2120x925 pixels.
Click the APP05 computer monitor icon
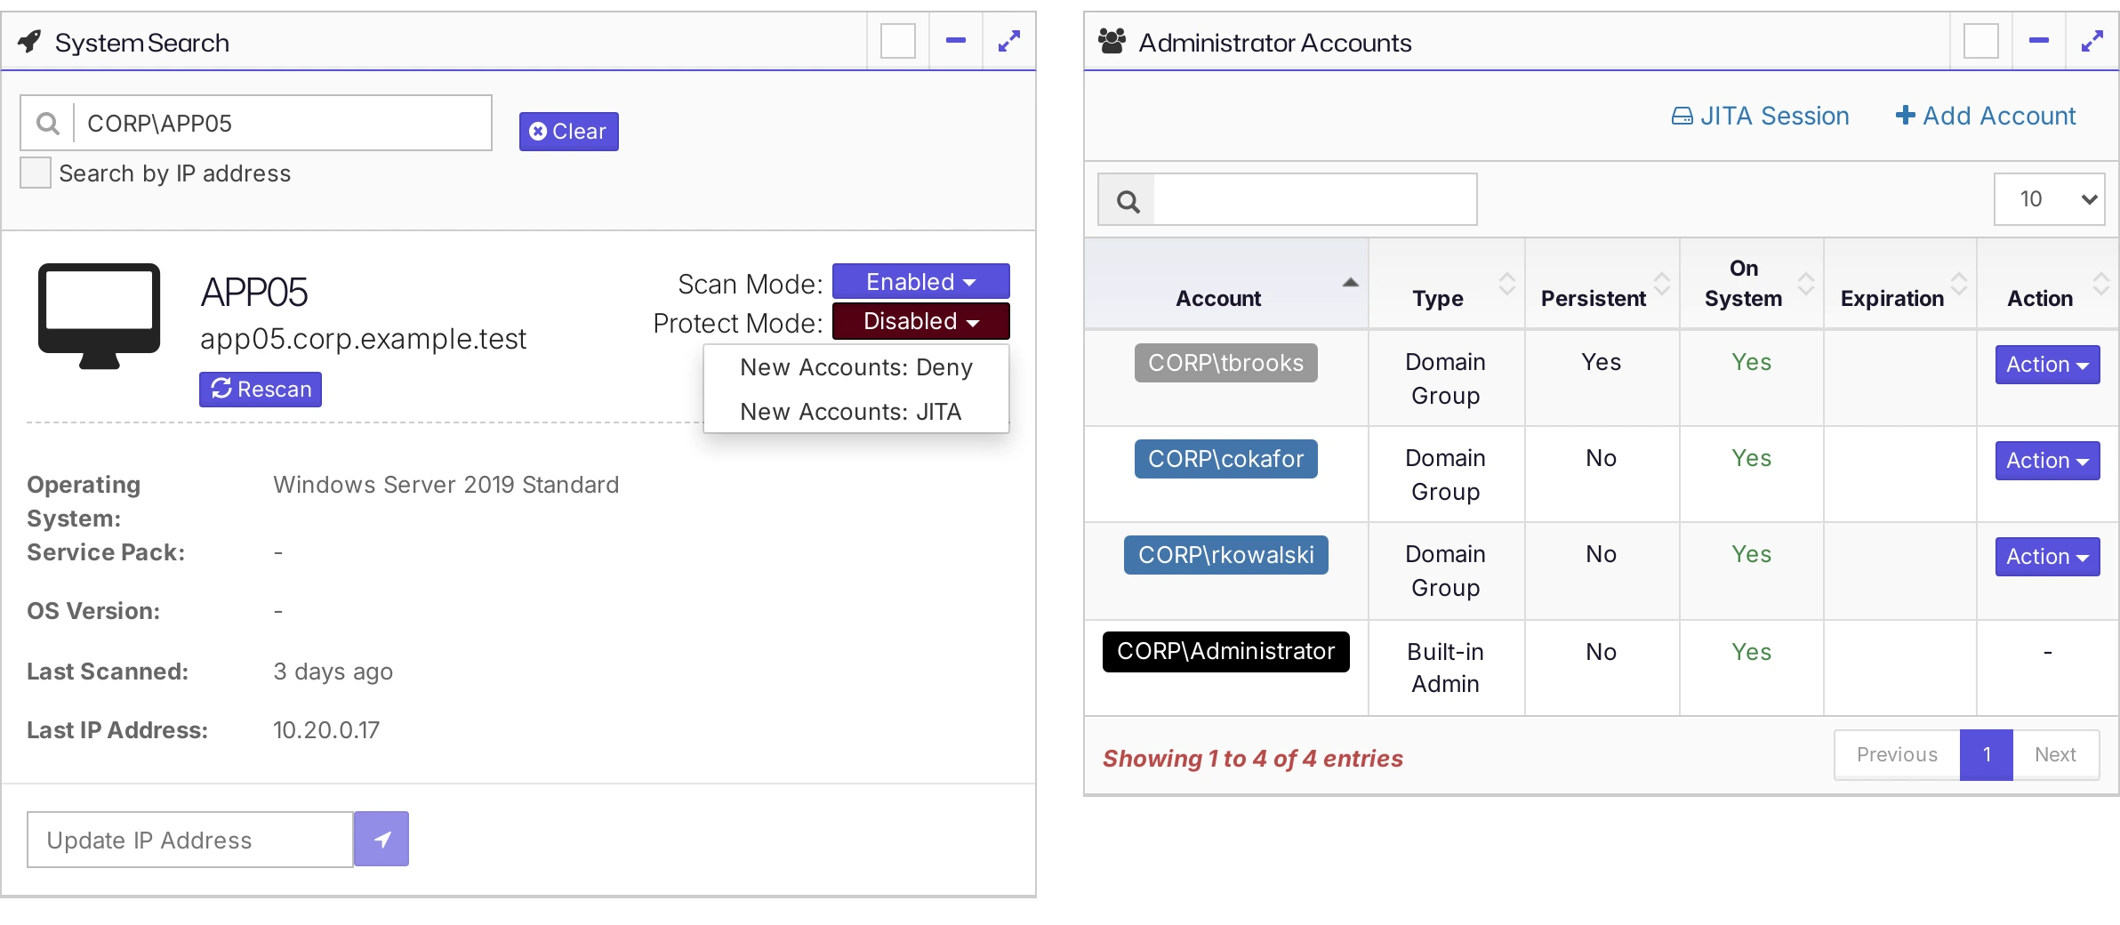click(x=100, y=316)
